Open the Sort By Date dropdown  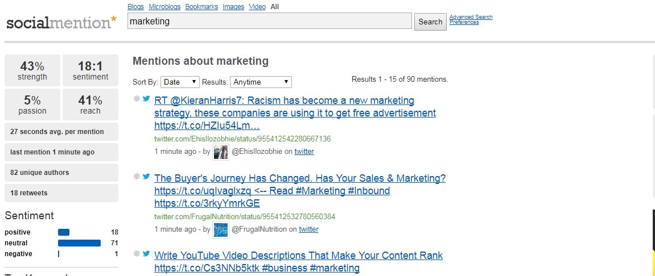(x=180, y=82)
